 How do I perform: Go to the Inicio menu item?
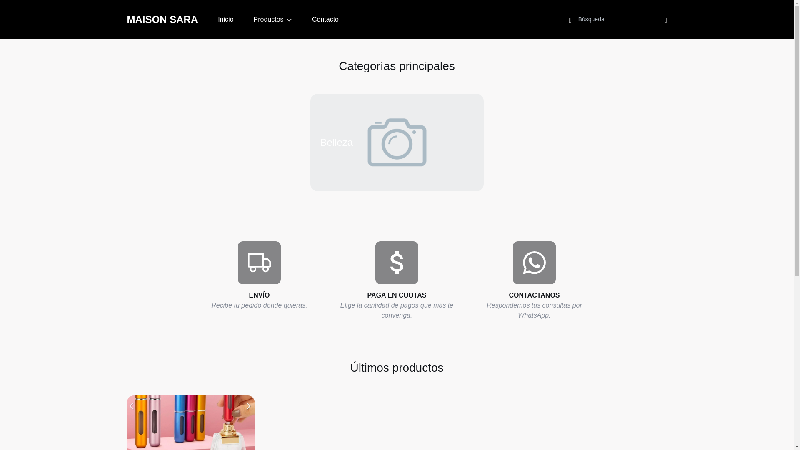click(x=225, y=20)
